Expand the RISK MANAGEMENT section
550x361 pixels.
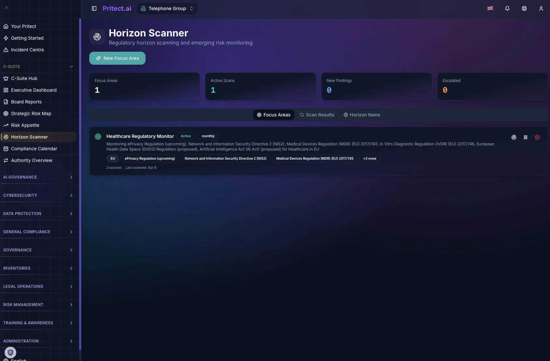pos(38,305)
